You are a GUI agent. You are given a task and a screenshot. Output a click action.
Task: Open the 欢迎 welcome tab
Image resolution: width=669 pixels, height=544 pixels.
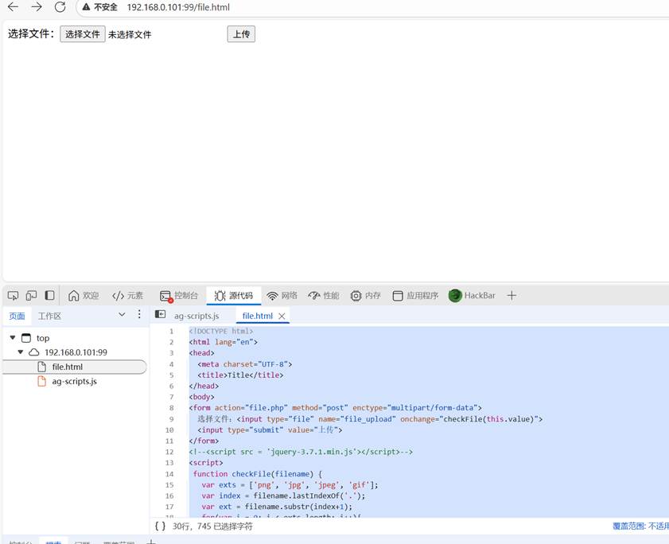(84, 295)
